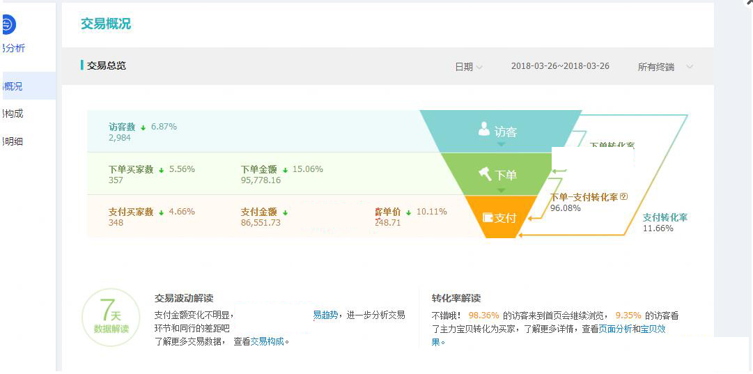
Task: Click the gavel order icon in funnel
Action: pos(485,173)
